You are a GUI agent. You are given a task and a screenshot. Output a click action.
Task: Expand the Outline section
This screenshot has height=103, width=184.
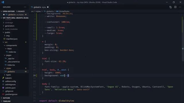(14, 98)
